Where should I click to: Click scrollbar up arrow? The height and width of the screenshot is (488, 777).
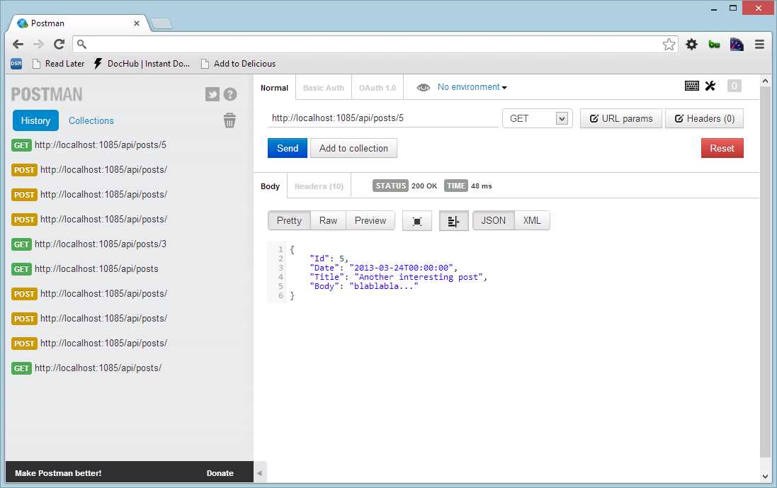pyautogui.click(x=766, y=81)
